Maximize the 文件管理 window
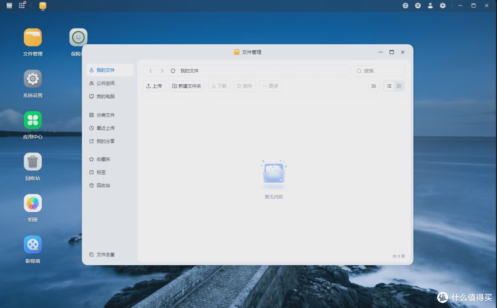The height and width of the screenshot is (308, 497). (392, 52)
